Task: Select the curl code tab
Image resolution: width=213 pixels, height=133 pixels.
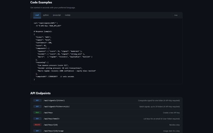Action: 37,15
